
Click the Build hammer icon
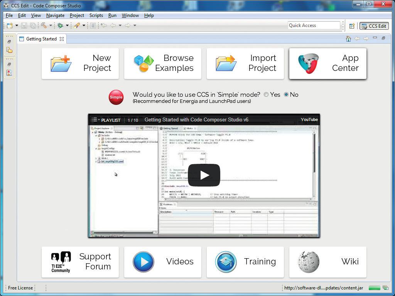(44, 25)
